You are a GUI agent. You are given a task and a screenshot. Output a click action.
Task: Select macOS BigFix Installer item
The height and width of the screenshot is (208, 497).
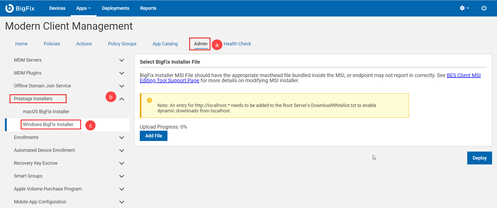tap(46, 112)
